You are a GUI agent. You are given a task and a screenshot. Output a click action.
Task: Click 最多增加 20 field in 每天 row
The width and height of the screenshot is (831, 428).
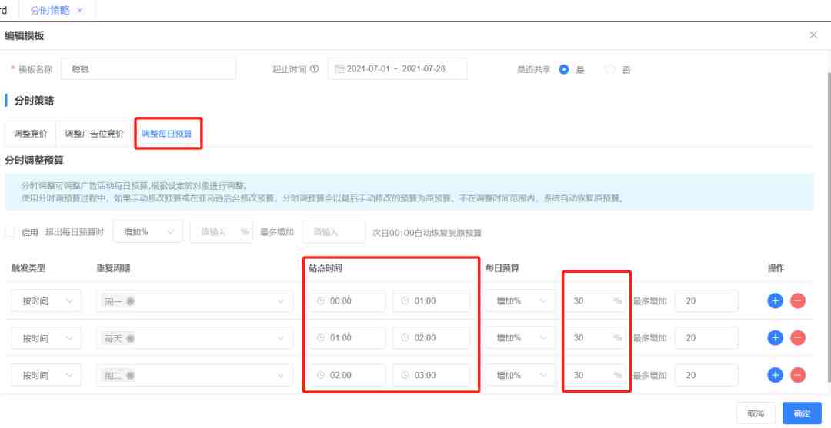(706, 338)
